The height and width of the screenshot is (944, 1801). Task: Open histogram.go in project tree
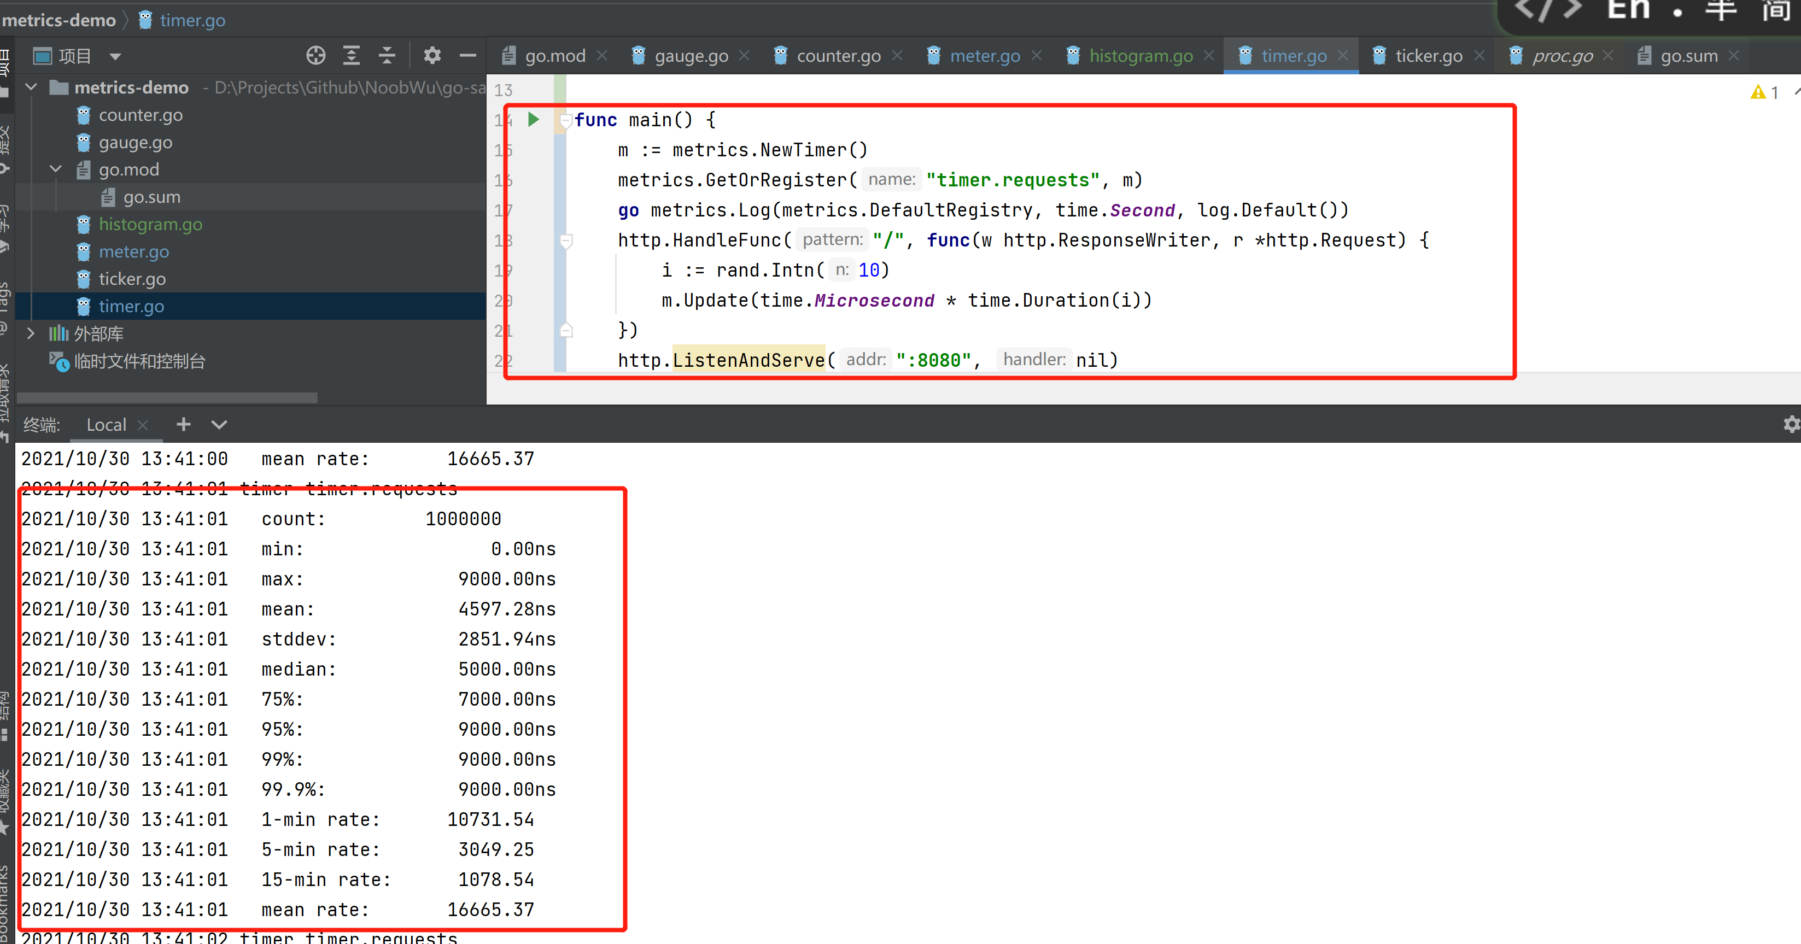150,224
